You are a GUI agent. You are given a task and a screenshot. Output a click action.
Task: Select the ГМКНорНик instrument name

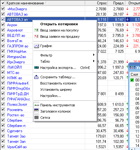coord(17,51)
